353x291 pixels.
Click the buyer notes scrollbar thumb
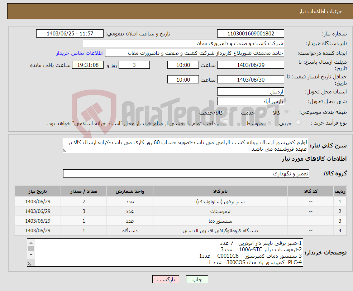[x=31, y=249]
